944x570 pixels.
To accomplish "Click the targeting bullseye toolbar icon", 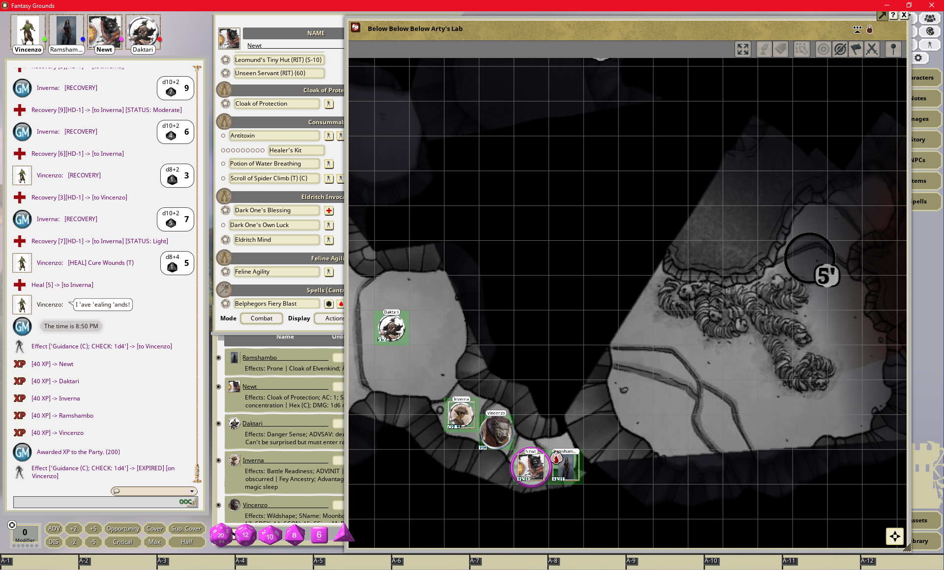I will tap(823, 49).
